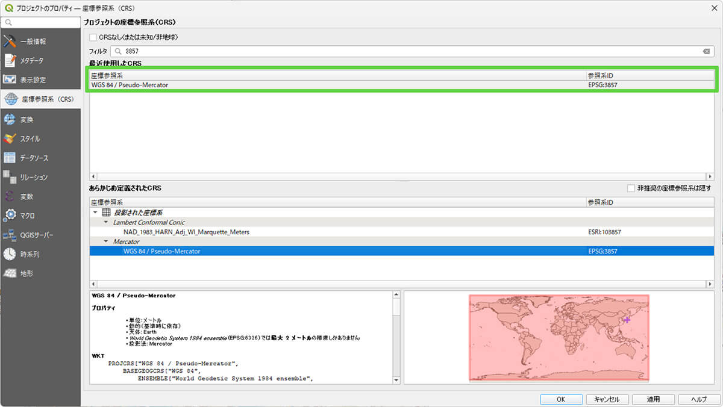Collapse the 投影された座標系 tree group
723x407 pixels.
click(x=95, y=213)
